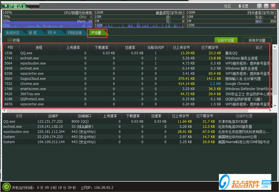Click 腾讯QQ description cell
This screenshot has width=279, height=192.
231,53
